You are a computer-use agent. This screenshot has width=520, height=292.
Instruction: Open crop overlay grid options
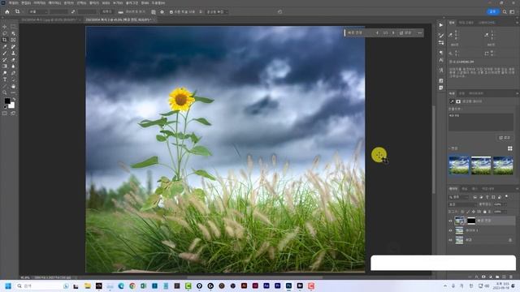click(x=154, y=12)
